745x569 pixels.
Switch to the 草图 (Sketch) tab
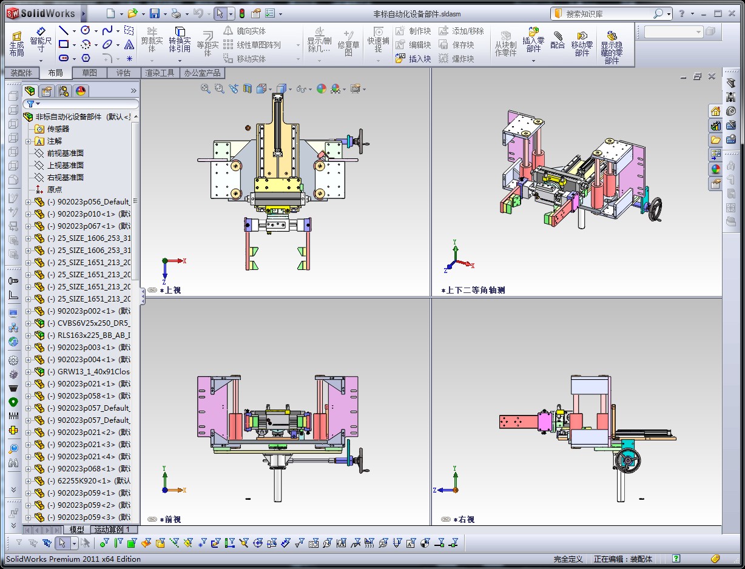(89, 73)
